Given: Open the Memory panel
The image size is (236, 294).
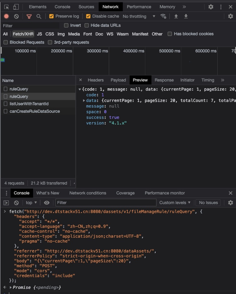Looking at the screenshot, I should pyautogui.click(x=167, y=7).
